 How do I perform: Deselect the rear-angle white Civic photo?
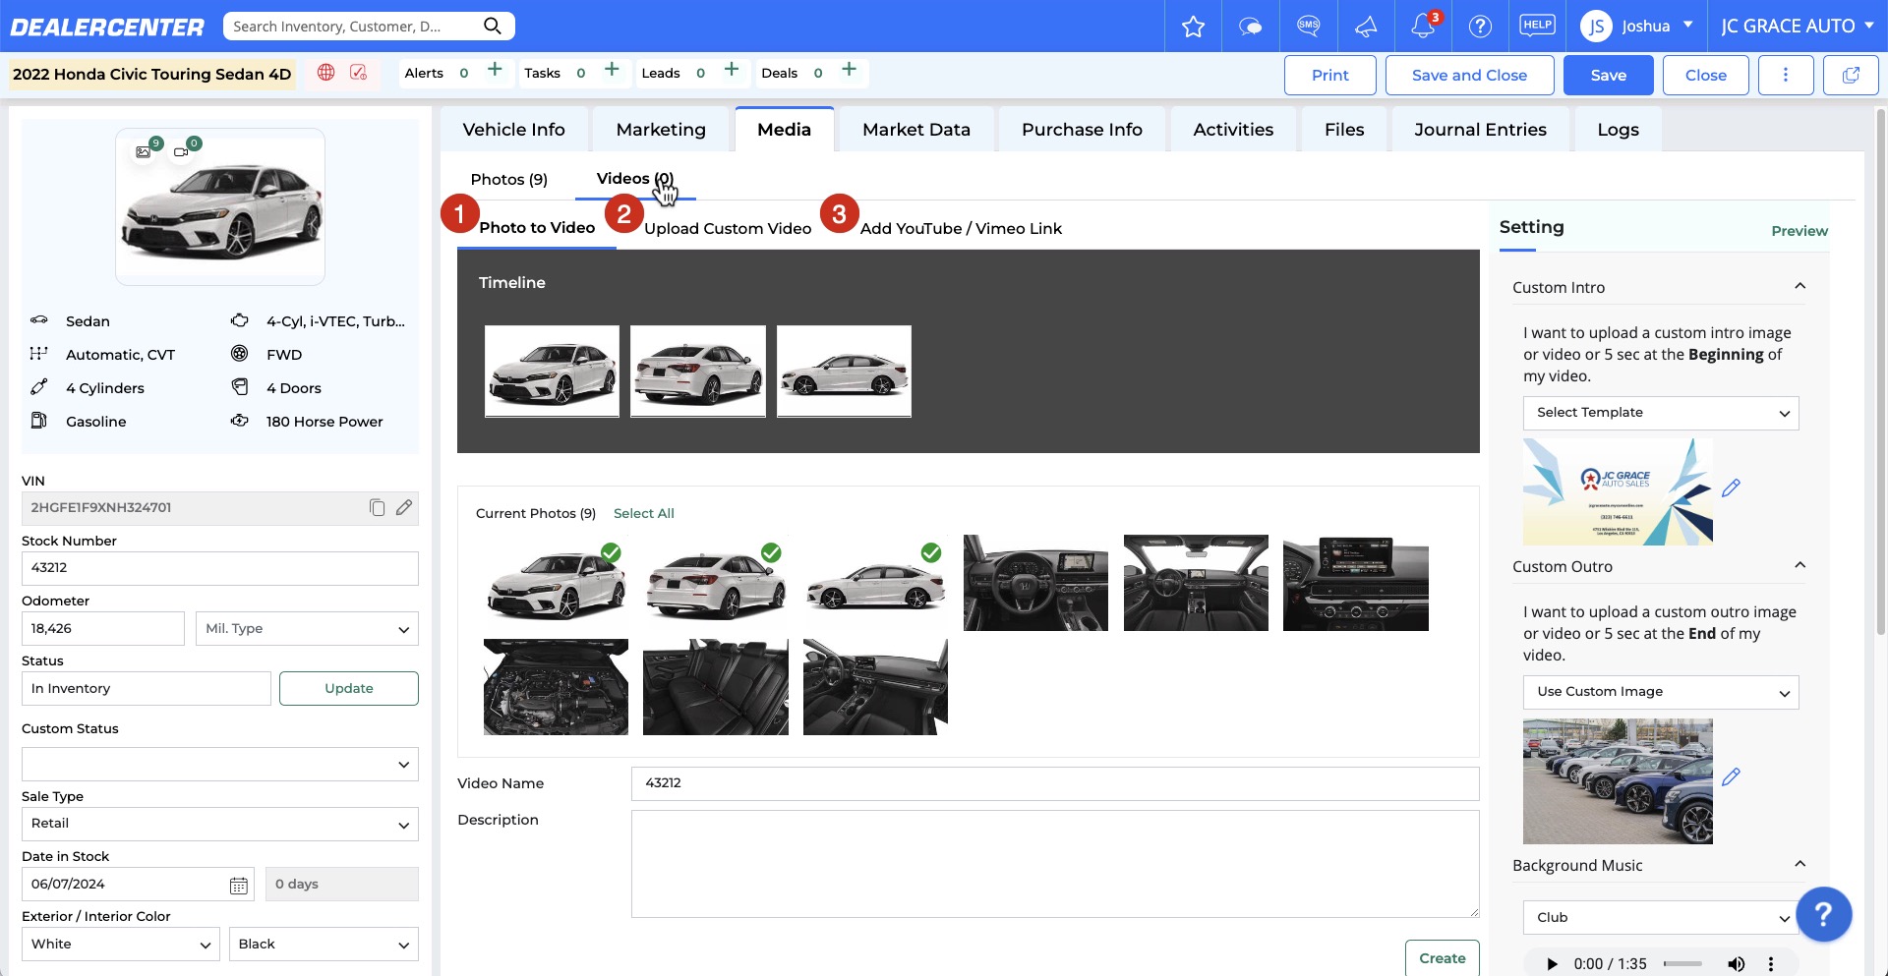716,583
